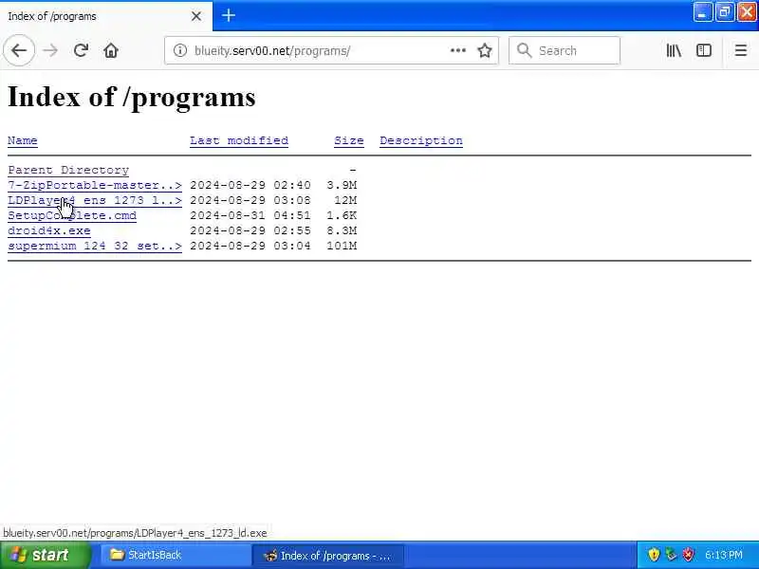Click the 6:13 PM system clock
759x569 pixels.
[724, 555]
